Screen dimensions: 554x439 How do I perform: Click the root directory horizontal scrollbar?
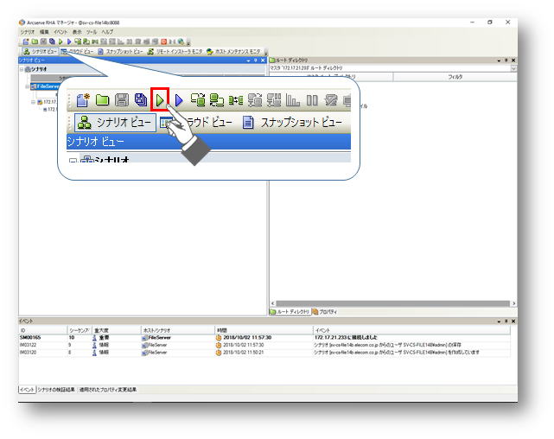[392, 303]
